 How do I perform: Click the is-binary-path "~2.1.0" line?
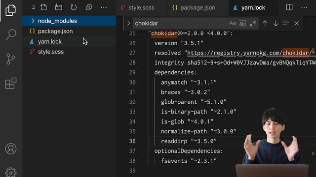198,112
